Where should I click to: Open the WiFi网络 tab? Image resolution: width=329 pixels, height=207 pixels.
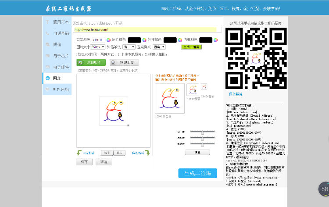pos(57,89)
